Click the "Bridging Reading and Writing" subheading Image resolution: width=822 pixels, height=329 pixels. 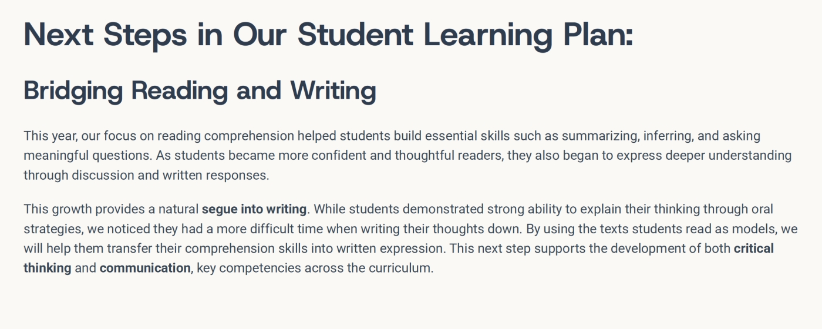pyautogui.click(x=200, y=90)
